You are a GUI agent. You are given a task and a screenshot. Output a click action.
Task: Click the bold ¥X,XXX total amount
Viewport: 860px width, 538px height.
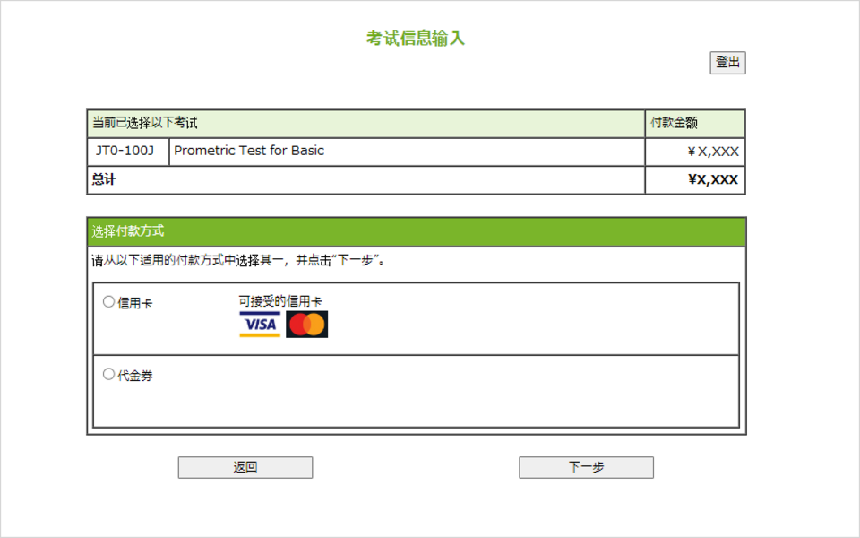(x=714, y=179)
